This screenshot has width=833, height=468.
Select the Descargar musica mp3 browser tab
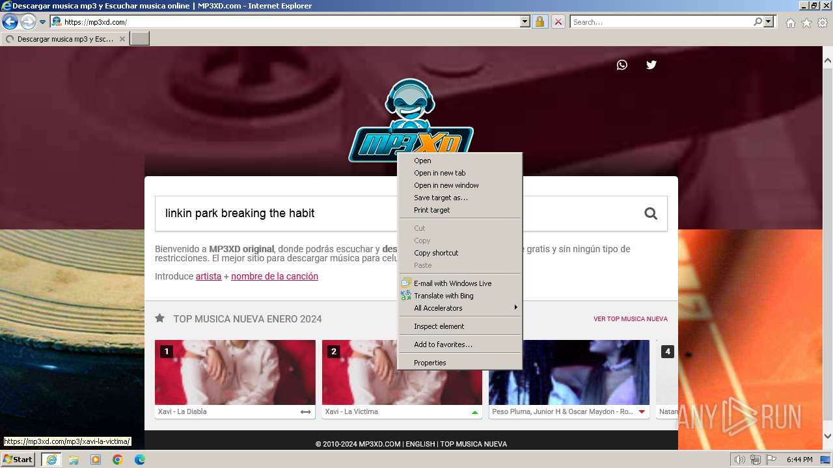pos(65,39)
